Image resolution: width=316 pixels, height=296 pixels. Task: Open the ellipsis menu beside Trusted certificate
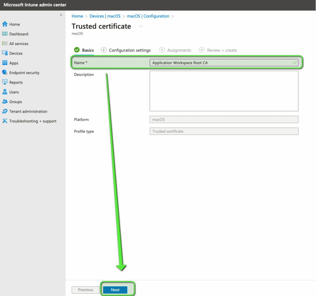click(x=141, y=27)
